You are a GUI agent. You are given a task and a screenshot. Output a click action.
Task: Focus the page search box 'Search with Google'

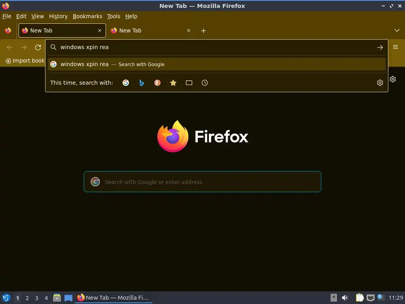202,182
